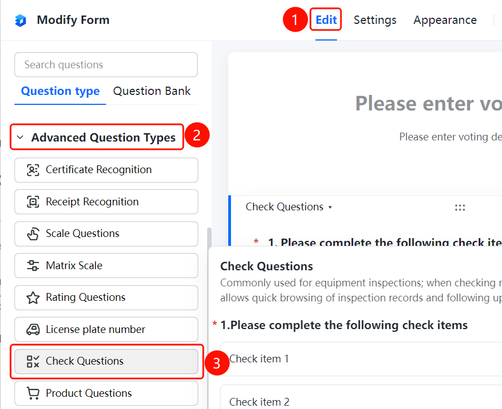Open the Appearance tab
Screen dimensions: 502x409
(x=445, y=20)
